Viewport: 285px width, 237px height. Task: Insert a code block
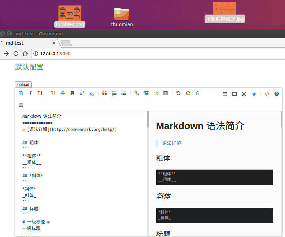[x=156, y=94]
